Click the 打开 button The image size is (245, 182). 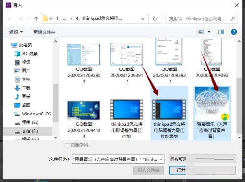202,170
